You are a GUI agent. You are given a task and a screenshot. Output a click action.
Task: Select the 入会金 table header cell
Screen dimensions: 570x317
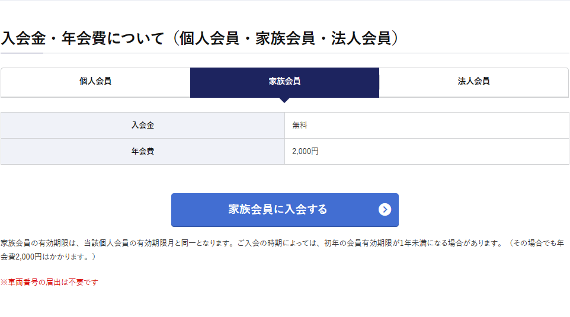(143, 126)
